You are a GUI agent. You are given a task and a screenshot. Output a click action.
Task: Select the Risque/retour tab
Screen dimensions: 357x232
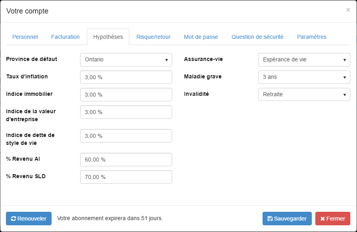[154, 37]
